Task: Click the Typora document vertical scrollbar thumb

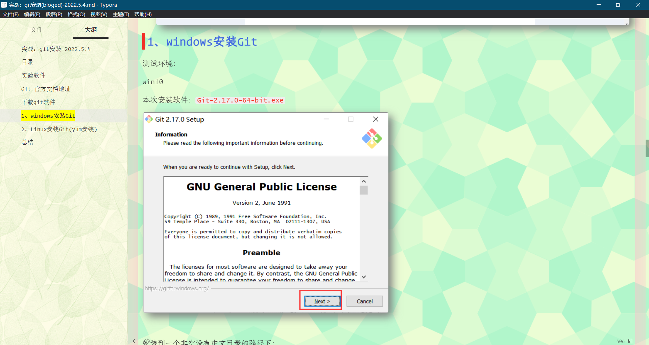Action: pos(647,148)
